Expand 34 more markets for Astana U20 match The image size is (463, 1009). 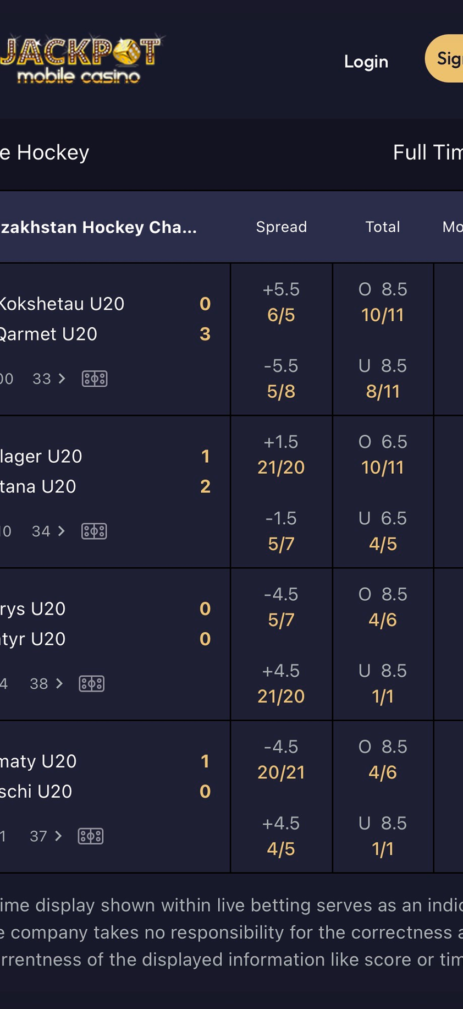click(48, 531)
